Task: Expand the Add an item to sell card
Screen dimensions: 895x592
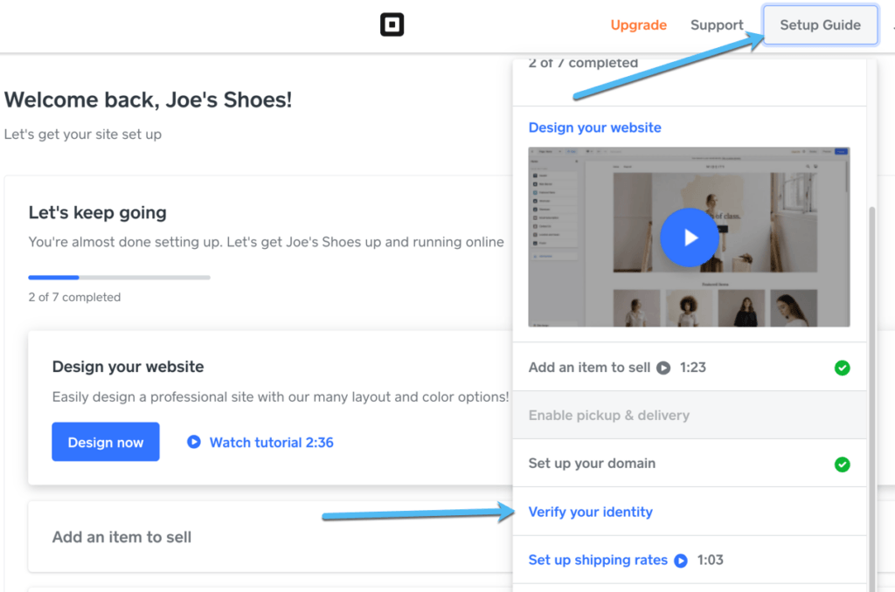Action: tap(121, 537)
